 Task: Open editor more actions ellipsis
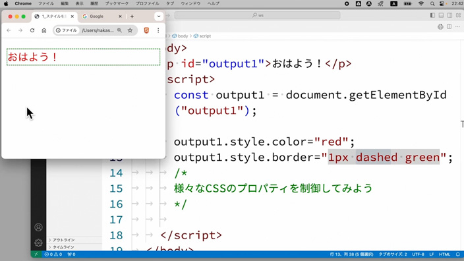coord(458,26)
